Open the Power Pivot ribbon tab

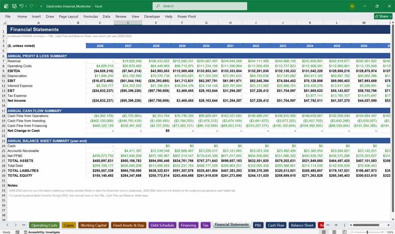(187, 16)
